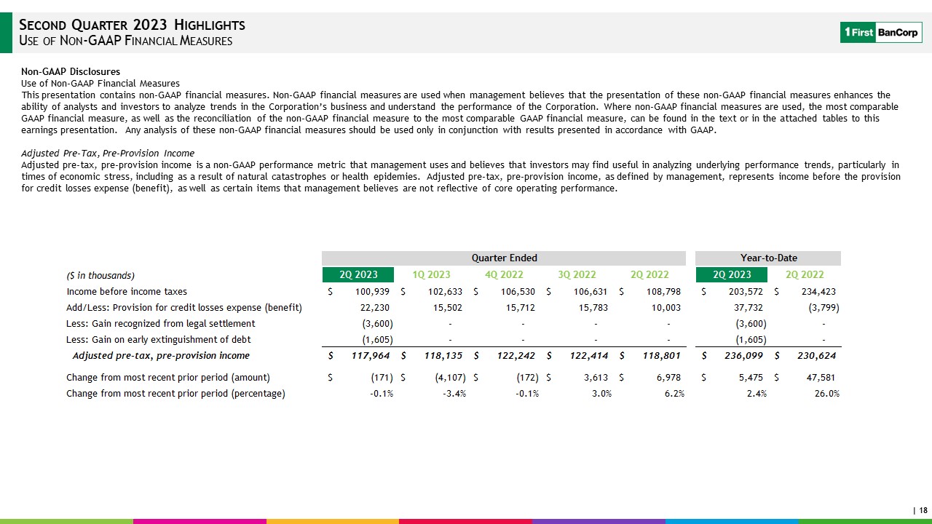This screenshot has height=524, width=932.
Task: Select the Income before income taxes row label
Action: click(x=127, y=292)
